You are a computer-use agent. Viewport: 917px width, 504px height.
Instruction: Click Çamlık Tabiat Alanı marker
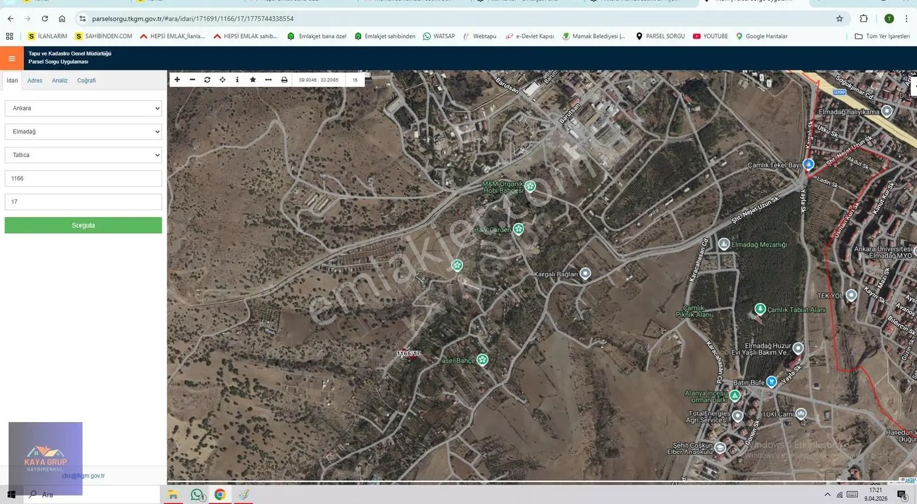point(760,309)
